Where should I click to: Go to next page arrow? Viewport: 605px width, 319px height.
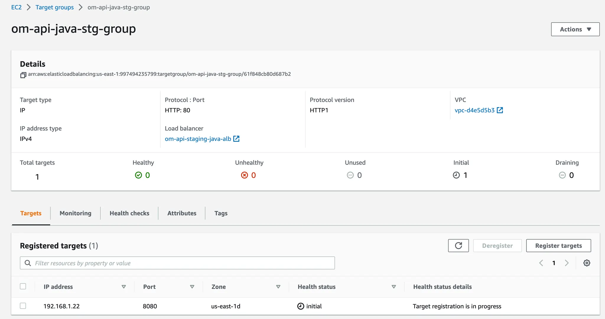click(567, 263)
